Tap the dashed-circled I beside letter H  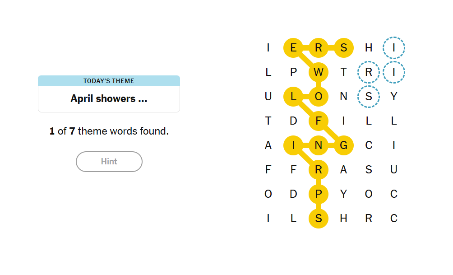394,48
